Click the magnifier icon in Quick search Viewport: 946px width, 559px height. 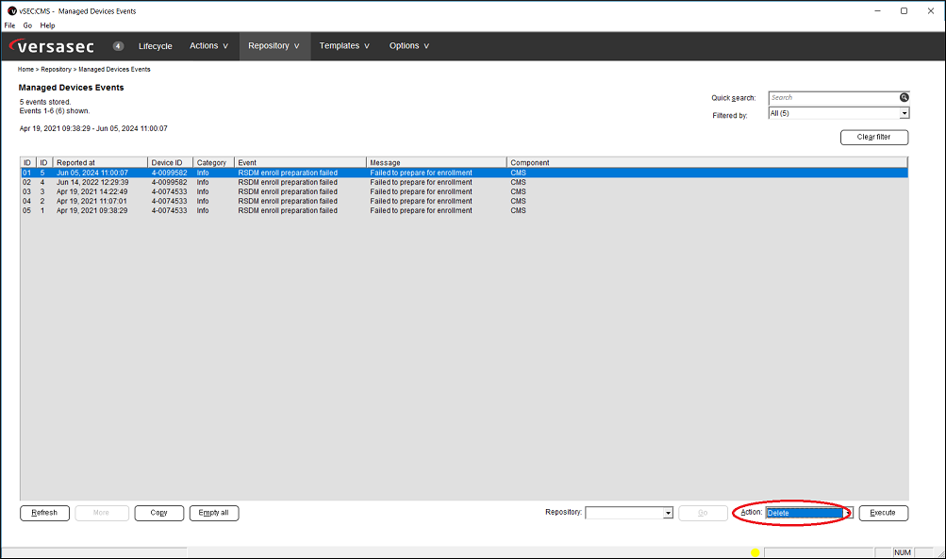[x=904, y=97]
